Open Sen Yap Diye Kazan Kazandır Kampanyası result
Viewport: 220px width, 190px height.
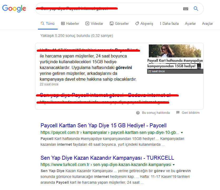tap(107, 158)
